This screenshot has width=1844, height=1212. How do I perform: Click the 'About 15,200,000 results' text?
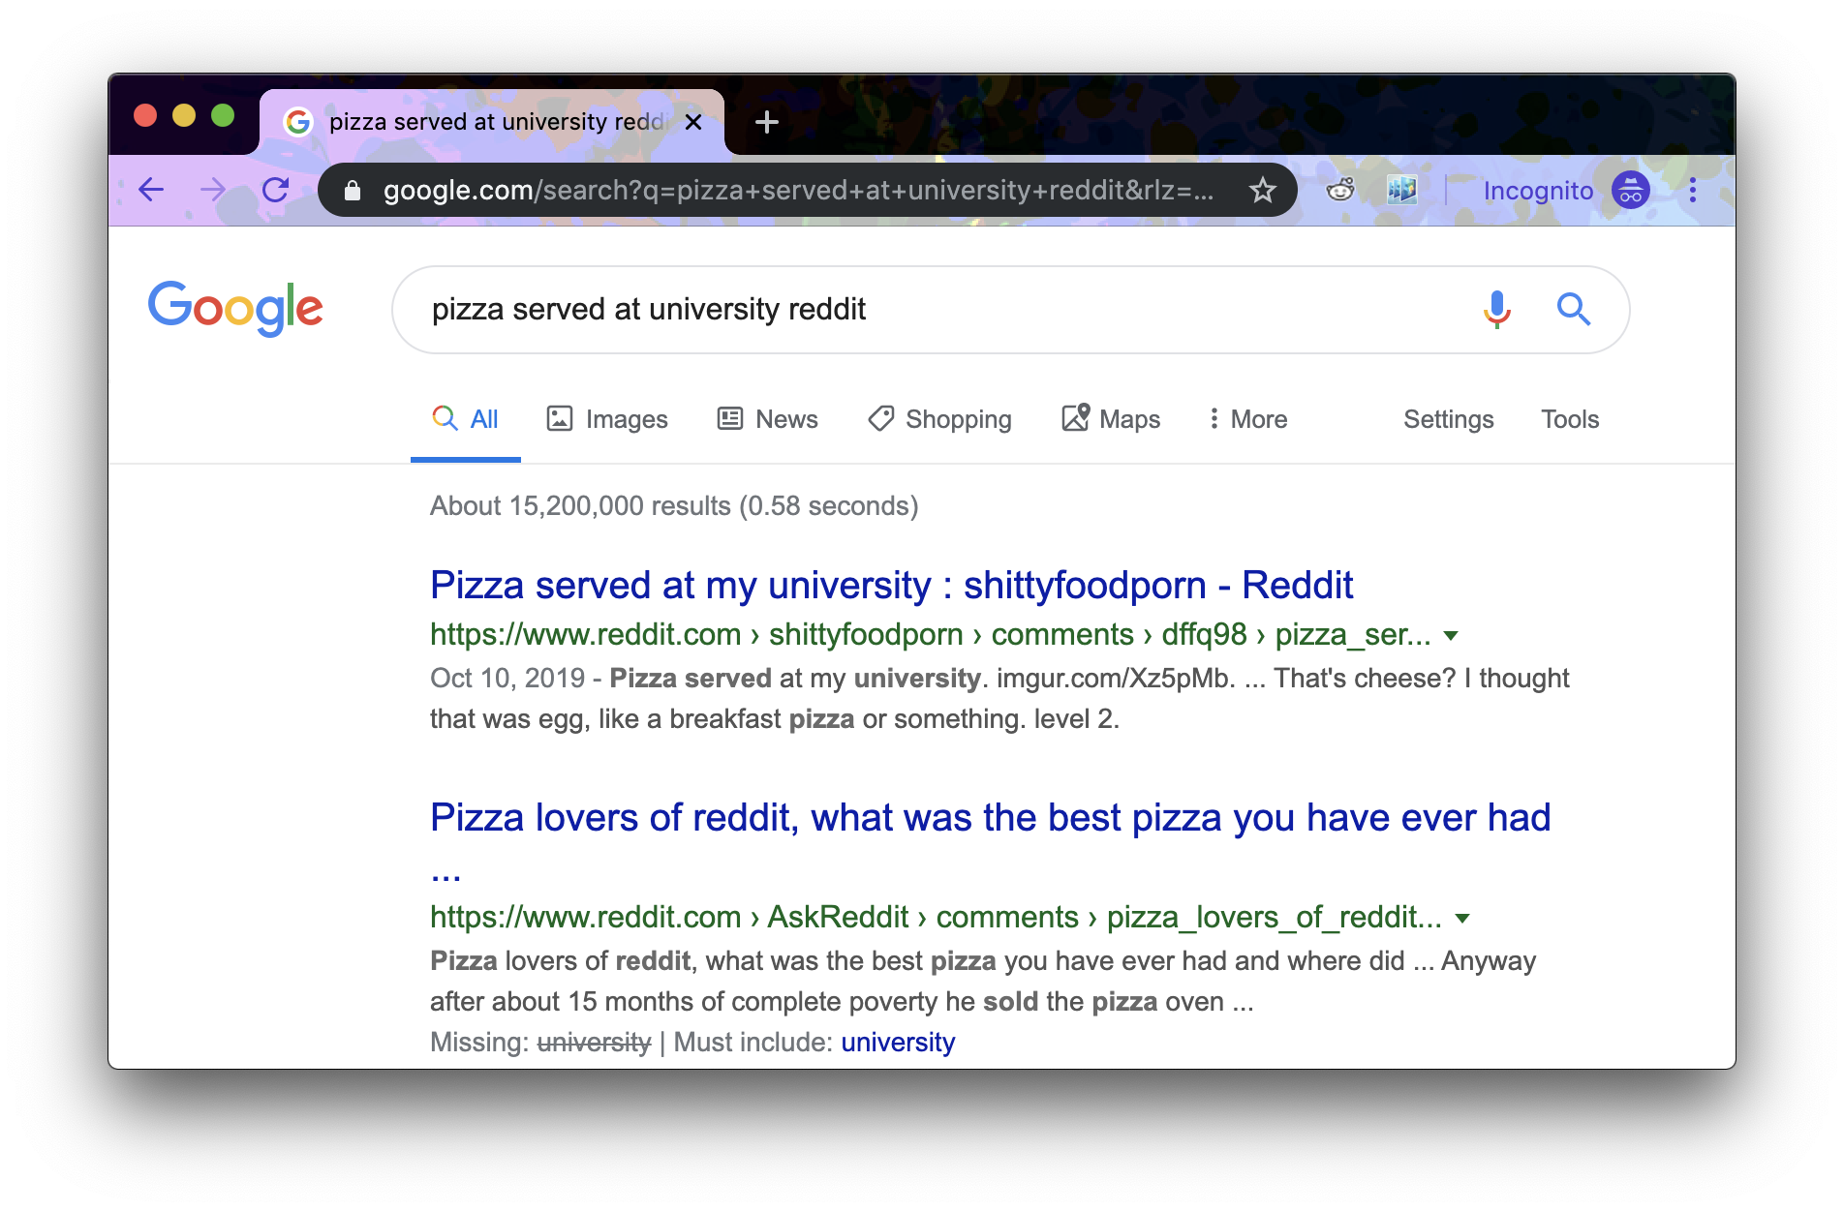point(674,506)
